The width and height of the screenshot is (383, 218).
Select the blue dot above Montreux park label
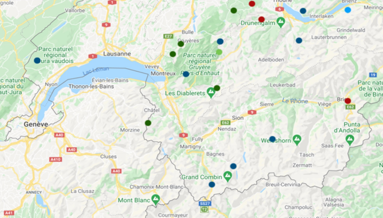[x=186, y=74]
